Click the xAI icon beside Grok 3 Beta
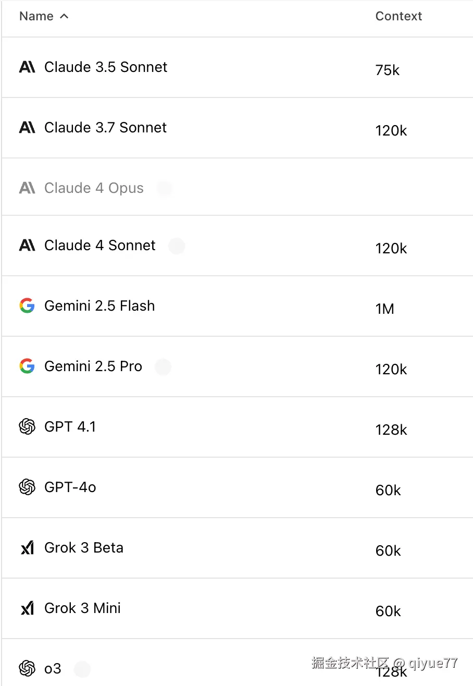Screen dimensions: 473x686 click(x=27, y=548)
